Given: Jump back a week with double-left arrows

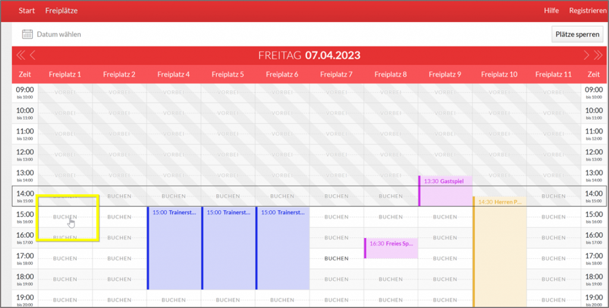Looking at the screenshot, I should (x=20, y=56).
